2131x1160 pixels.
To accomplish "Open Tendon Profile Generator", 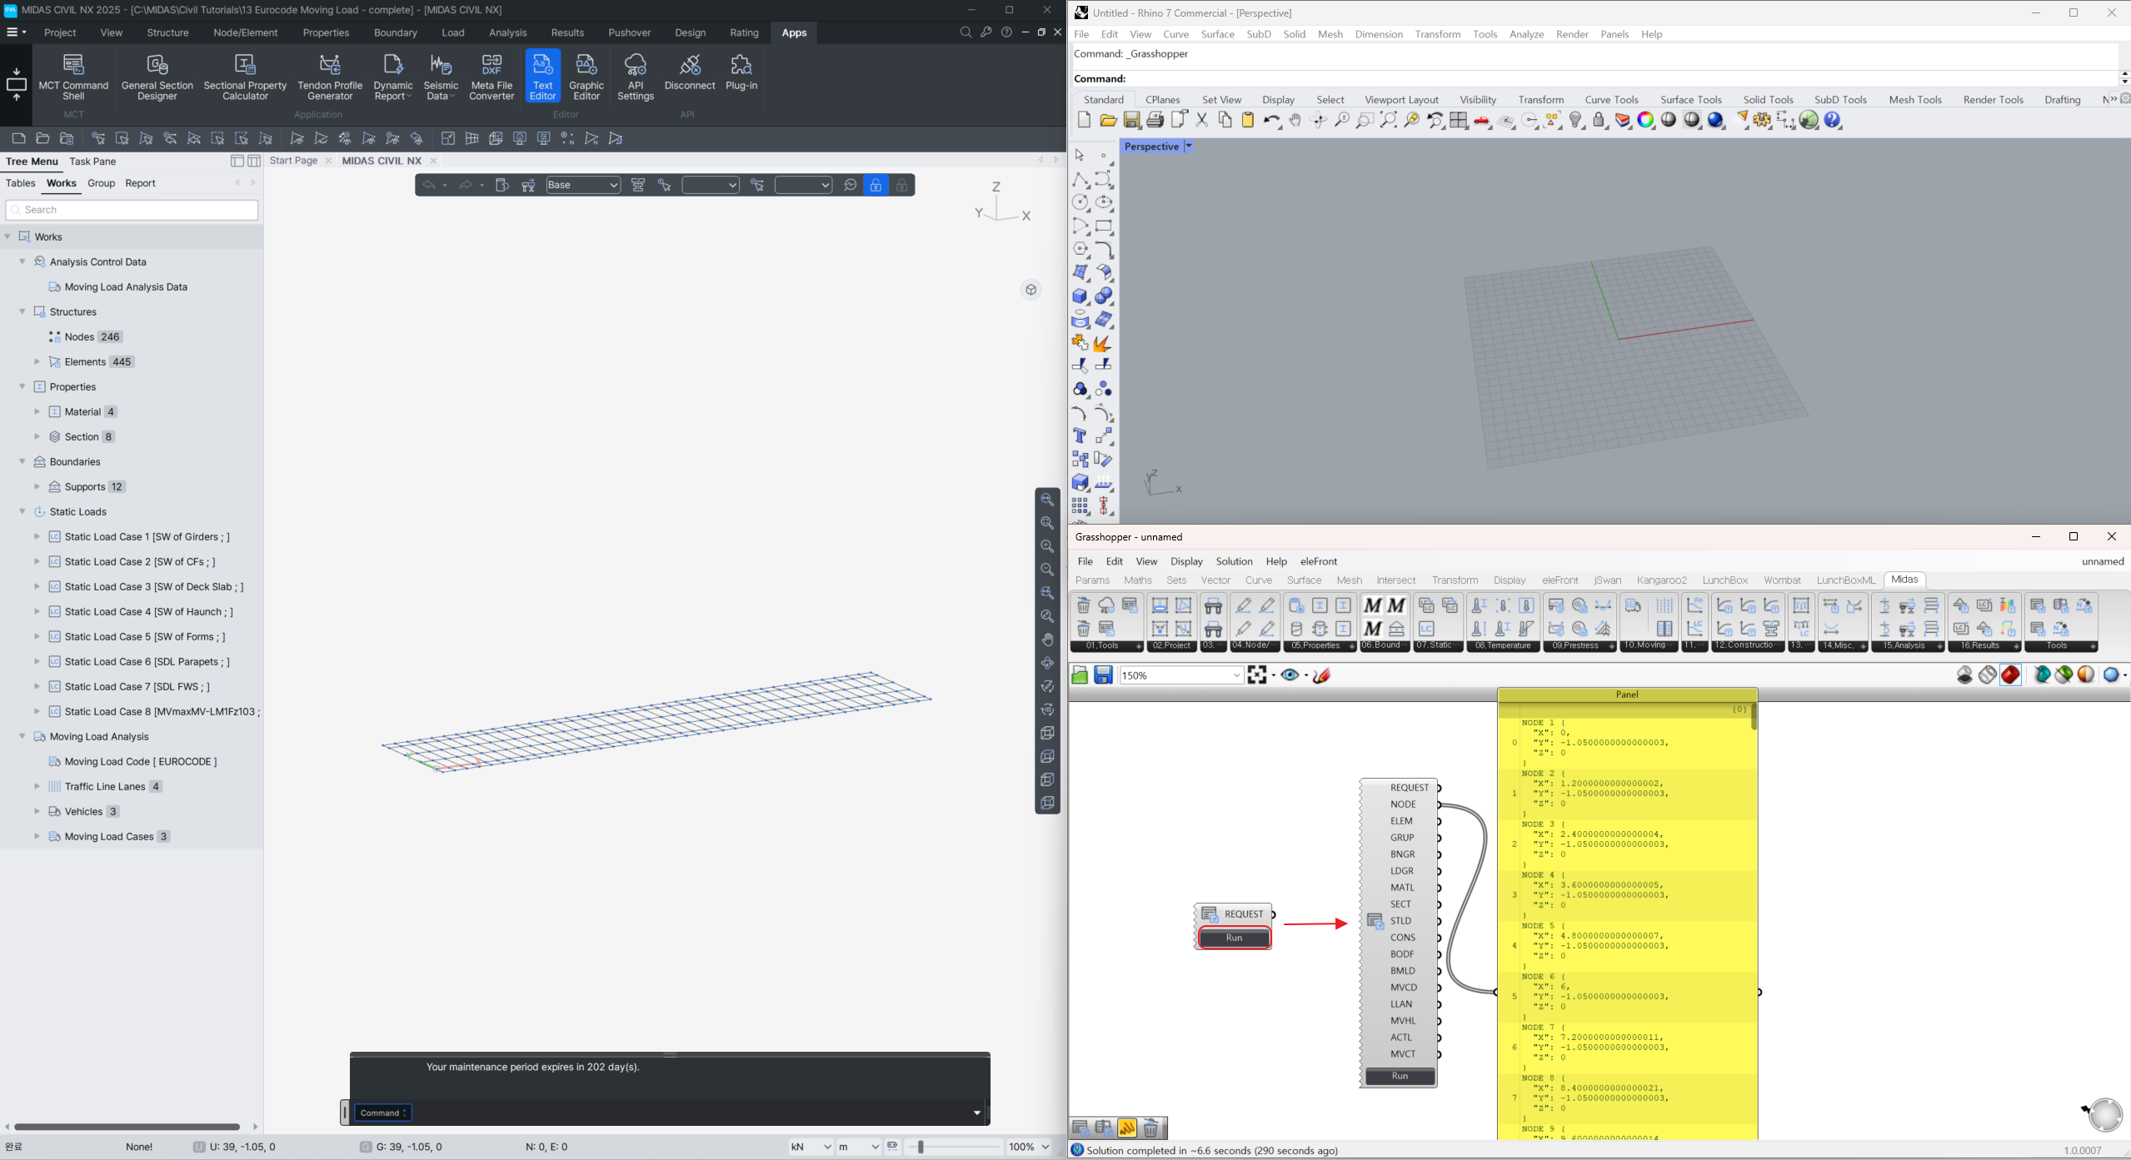I will click(x=330, y=77).
